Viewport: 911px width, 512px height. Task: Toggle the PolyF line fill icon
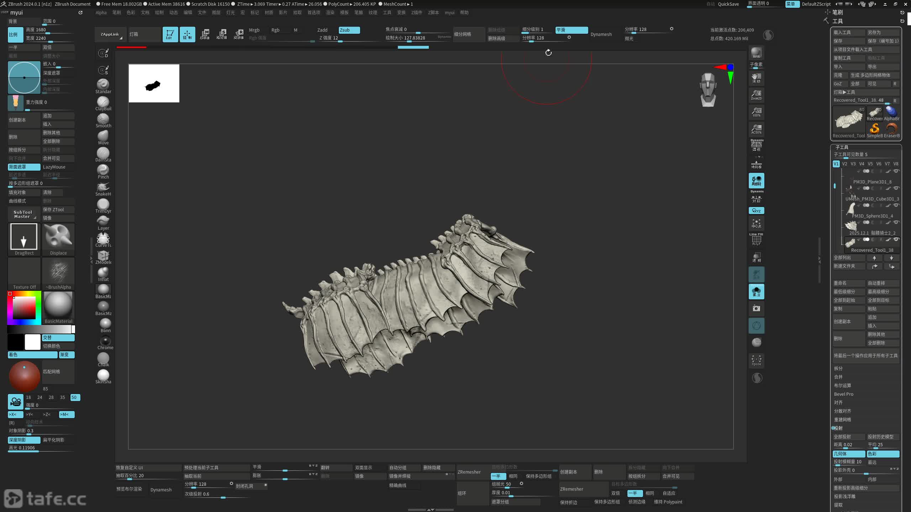tap(756, 240)
